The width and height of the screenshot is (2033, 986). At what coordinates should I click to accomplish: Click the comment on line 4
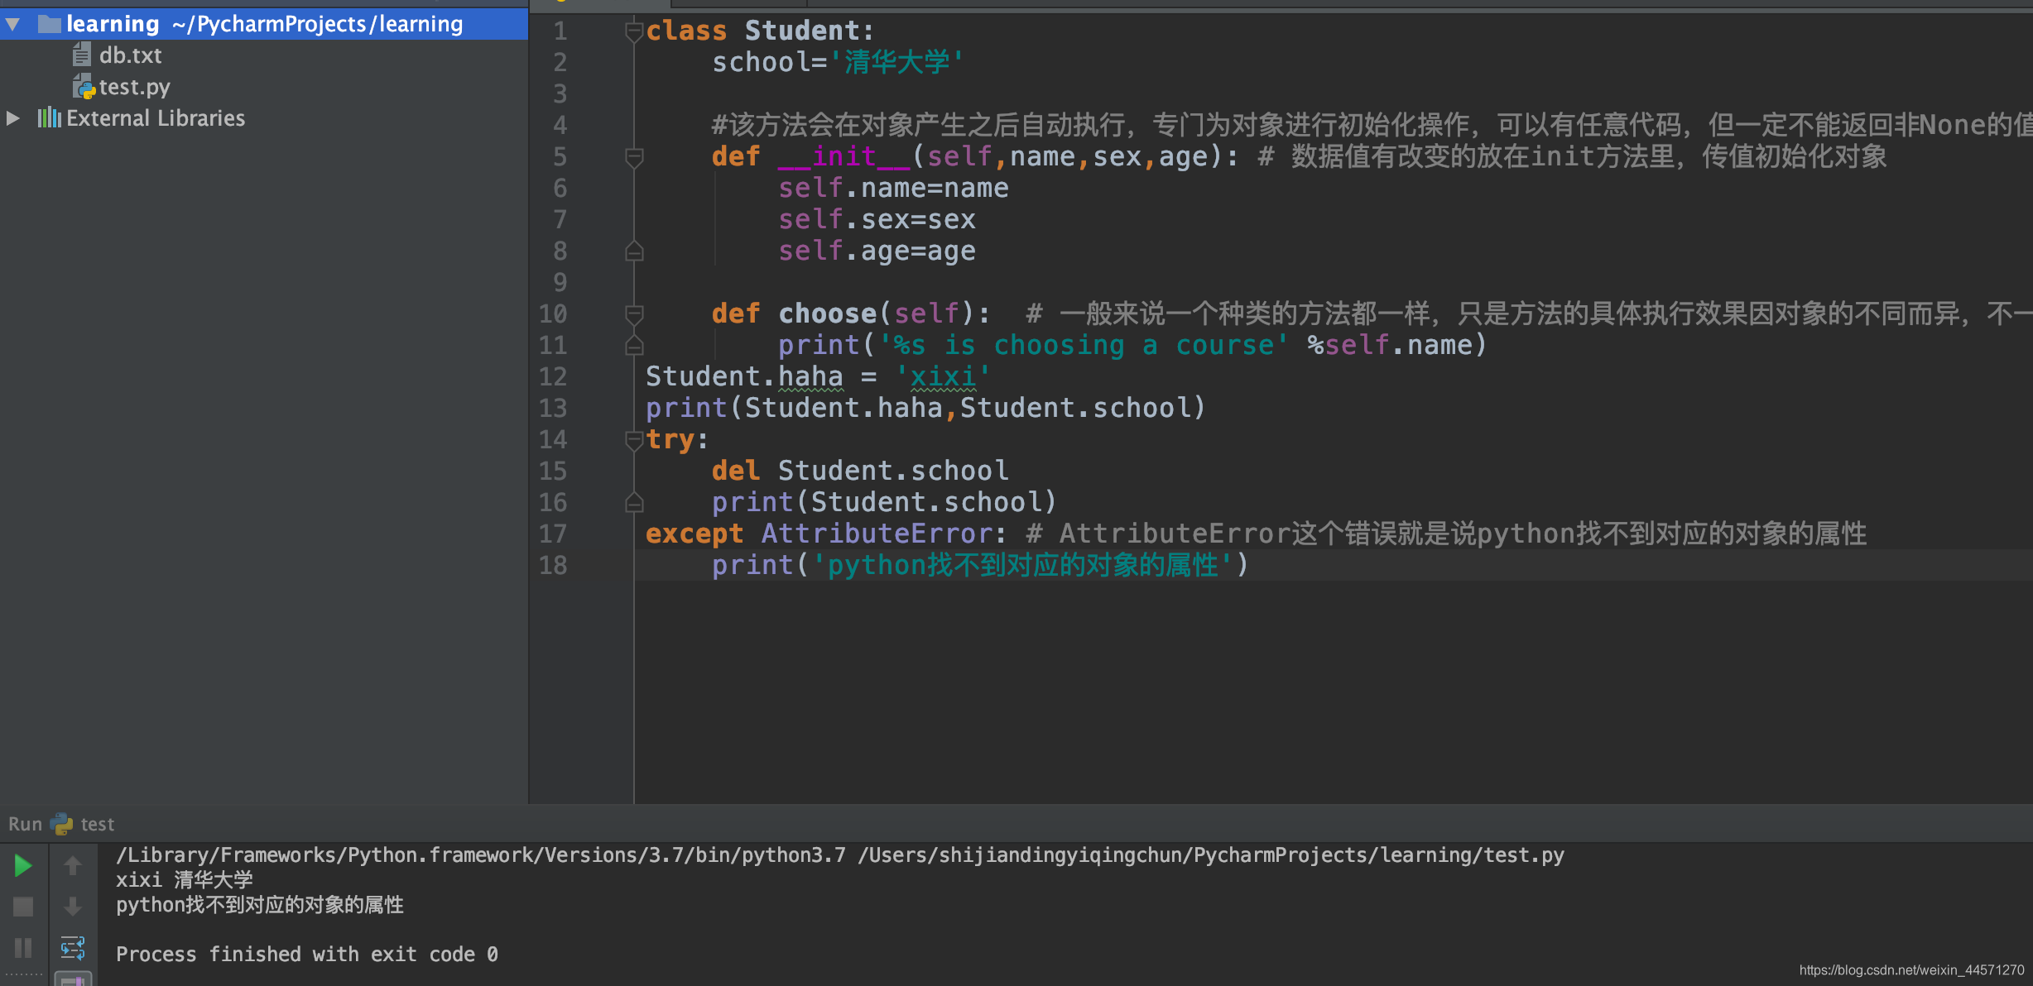[1372, 126]
